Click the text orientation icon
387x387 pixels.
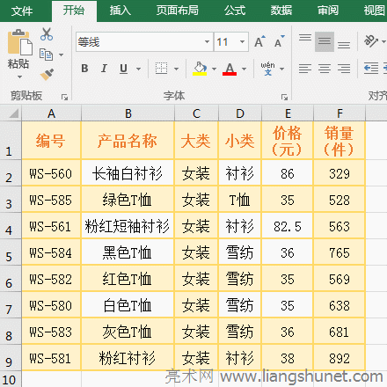tap(370, 41)
